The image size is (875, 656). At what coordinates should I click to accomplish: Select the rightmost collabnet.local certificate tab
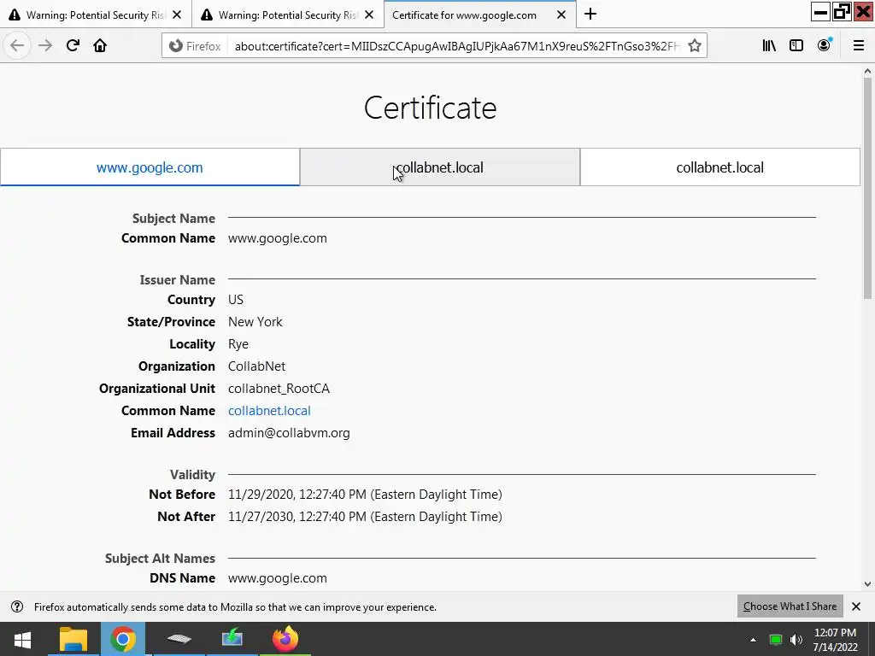[719, 167]
